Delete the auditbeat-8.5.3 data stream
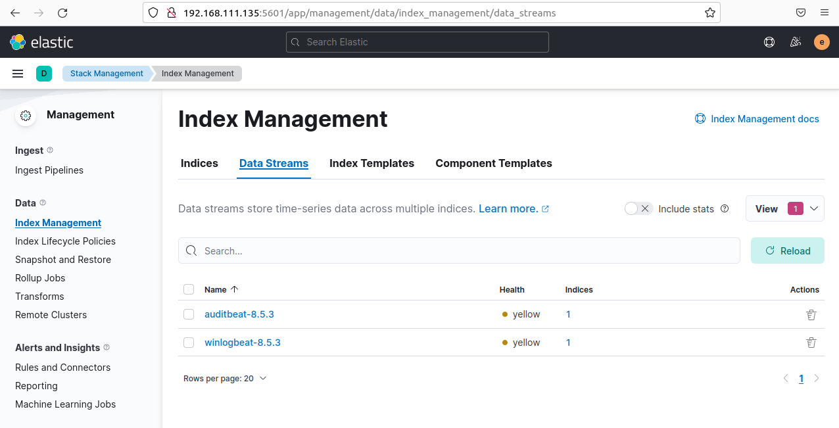Image resolution: width=839 pixels, height=428 pixels. pos(811,315)
